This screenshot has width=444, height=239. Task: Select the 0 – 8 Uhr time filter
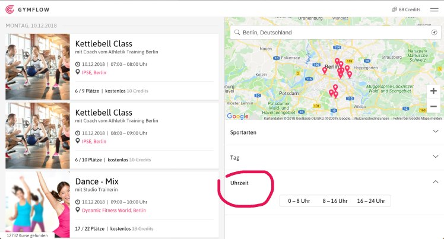pos(299,201)
